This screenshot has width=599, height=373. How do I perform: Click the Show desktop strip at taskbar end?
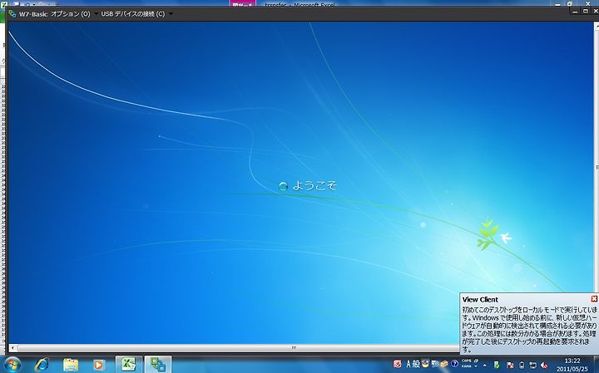point(597,365)
